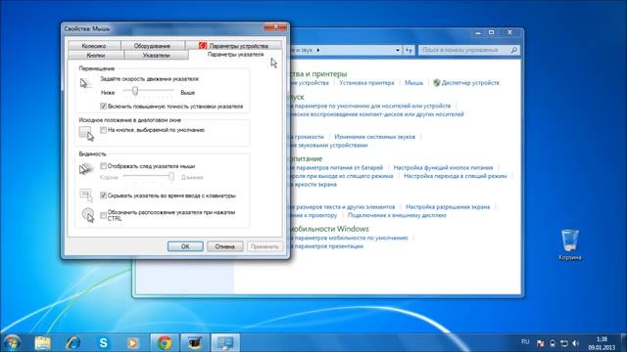Viewport: 627px width, 352px height.
Task: Open the clock showing 1:38
Action: (601, 343)
